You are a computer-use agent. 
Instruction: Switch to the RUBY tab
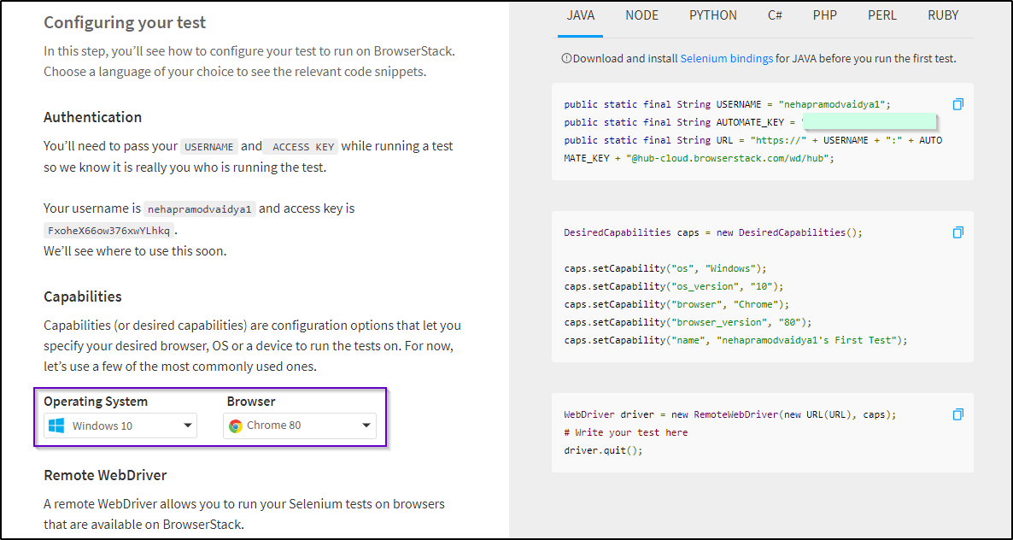point(943,15)
